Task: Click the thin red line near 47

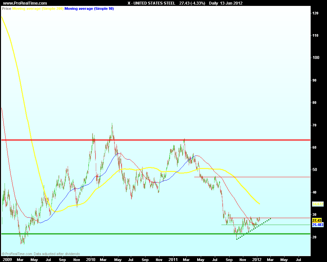Action: [252, 177]
